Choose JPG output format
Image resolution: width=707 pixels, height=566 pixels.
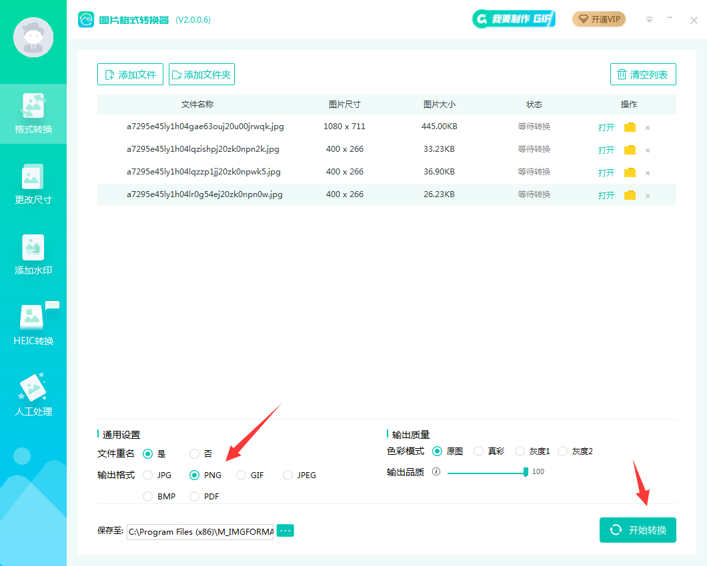click(x=147, y=475)
